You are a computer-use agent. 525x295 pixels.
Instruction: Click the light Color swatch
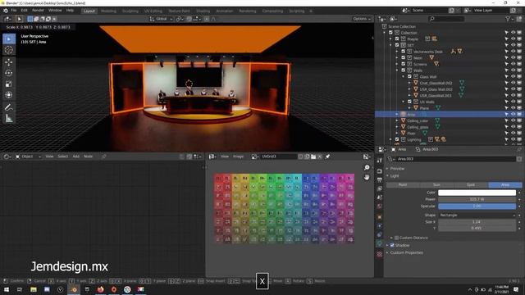477,193
